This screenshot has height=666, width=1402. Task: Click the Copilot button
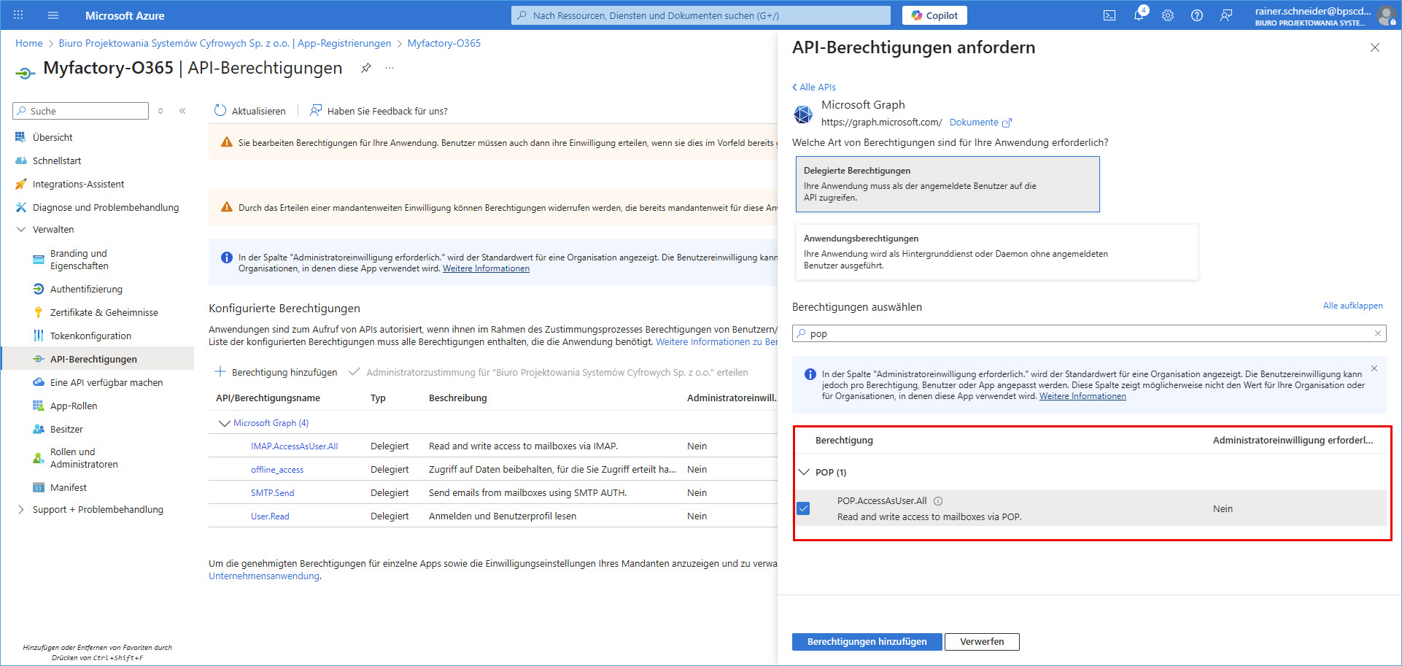click(x=934, y=15)
